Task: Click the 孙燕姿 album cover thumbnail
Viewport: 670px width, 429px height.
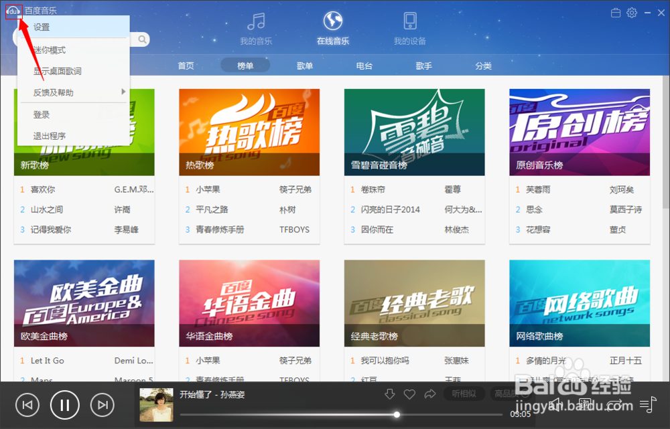Action: [x=156, y=405]
